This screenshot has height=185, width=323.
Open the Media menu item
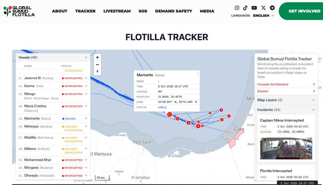point(207,11)
